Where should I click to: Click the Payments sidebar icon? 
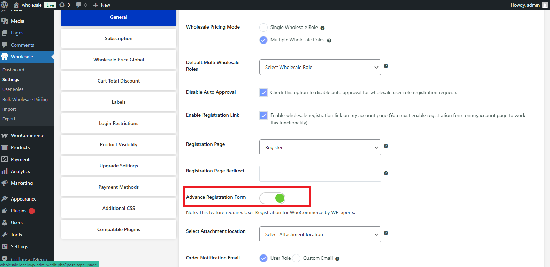(5, 159)
